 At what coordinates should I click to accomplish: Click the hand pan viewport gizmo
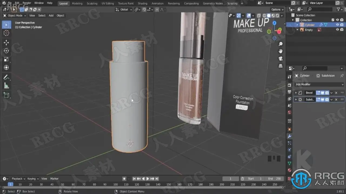pyautogui.click(x=281, y=51)
